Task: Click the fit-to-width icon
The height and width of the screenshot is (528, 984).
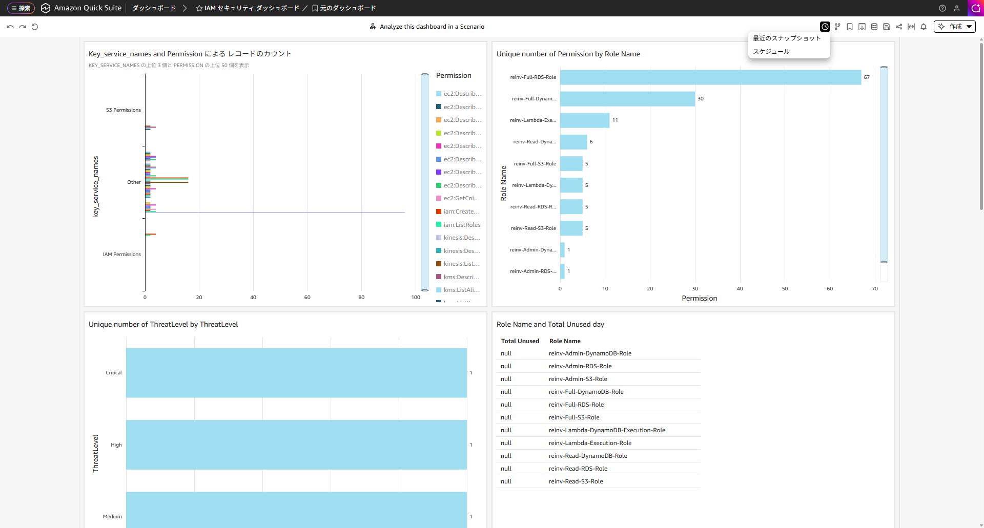Action: tap(911, 27)
